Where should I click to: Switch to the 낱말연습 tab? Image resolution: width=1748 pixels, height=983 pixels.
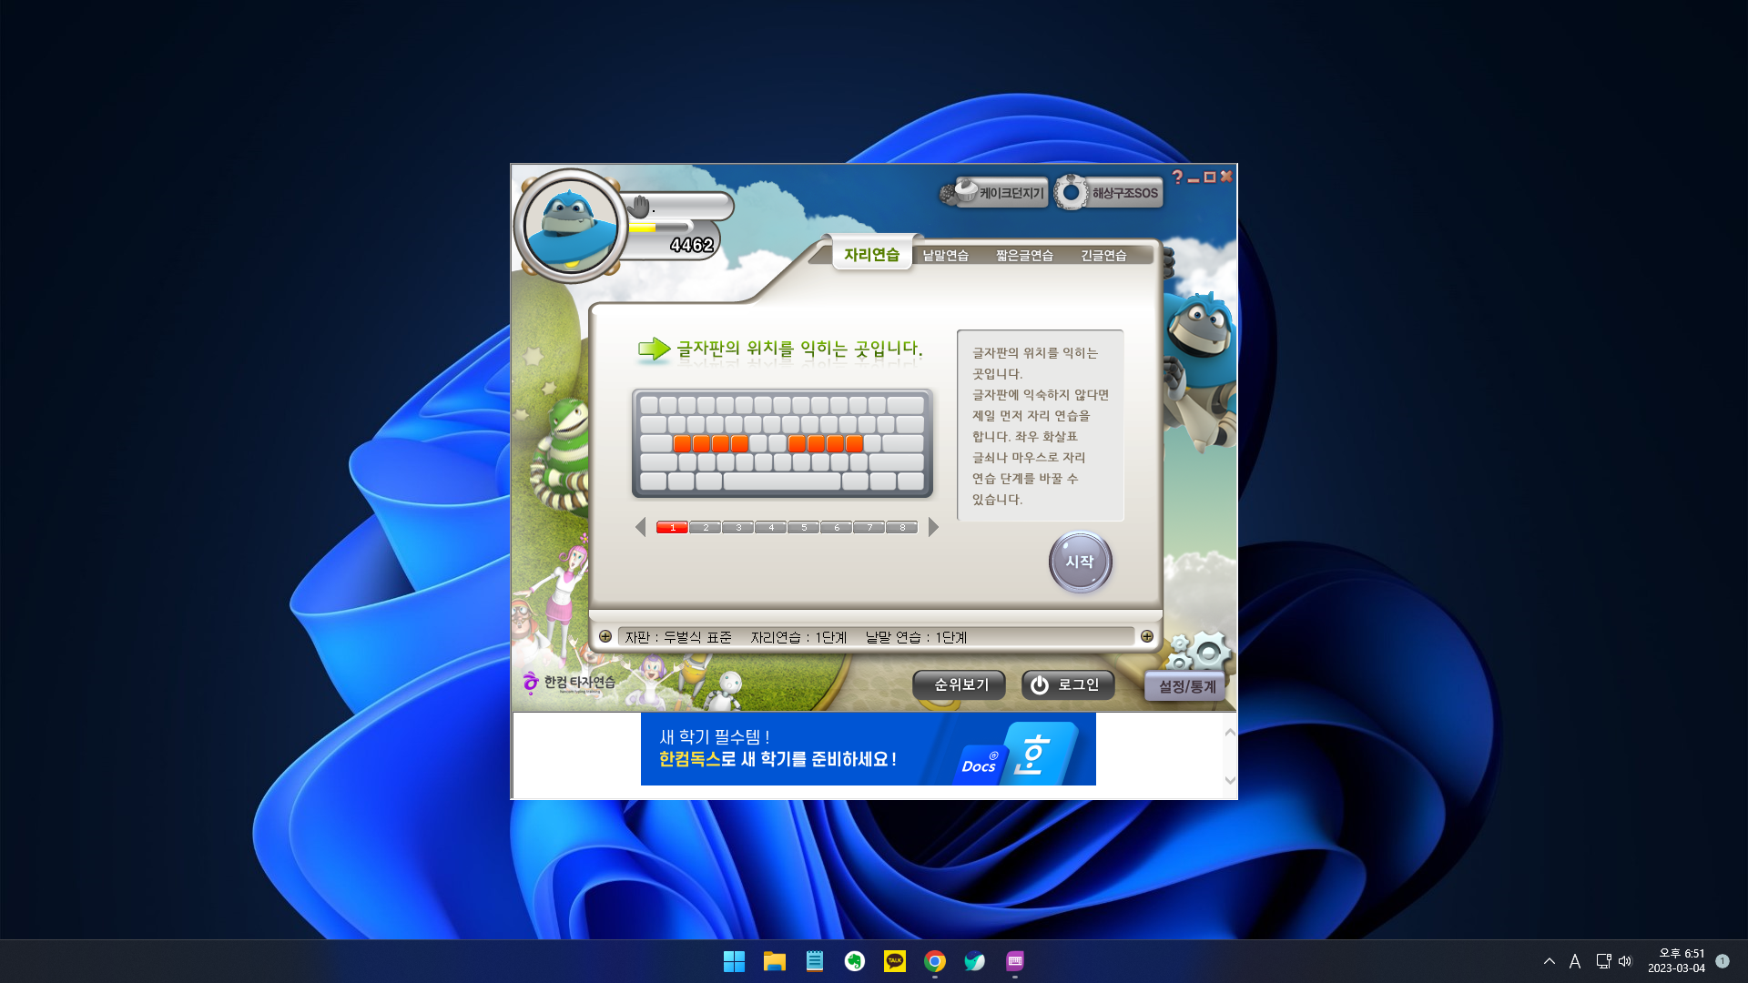[x=945, y=256]
